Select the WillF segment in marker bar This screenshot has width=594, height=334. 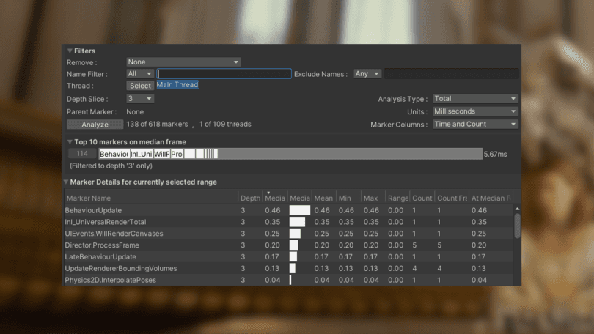coord(161,154)
